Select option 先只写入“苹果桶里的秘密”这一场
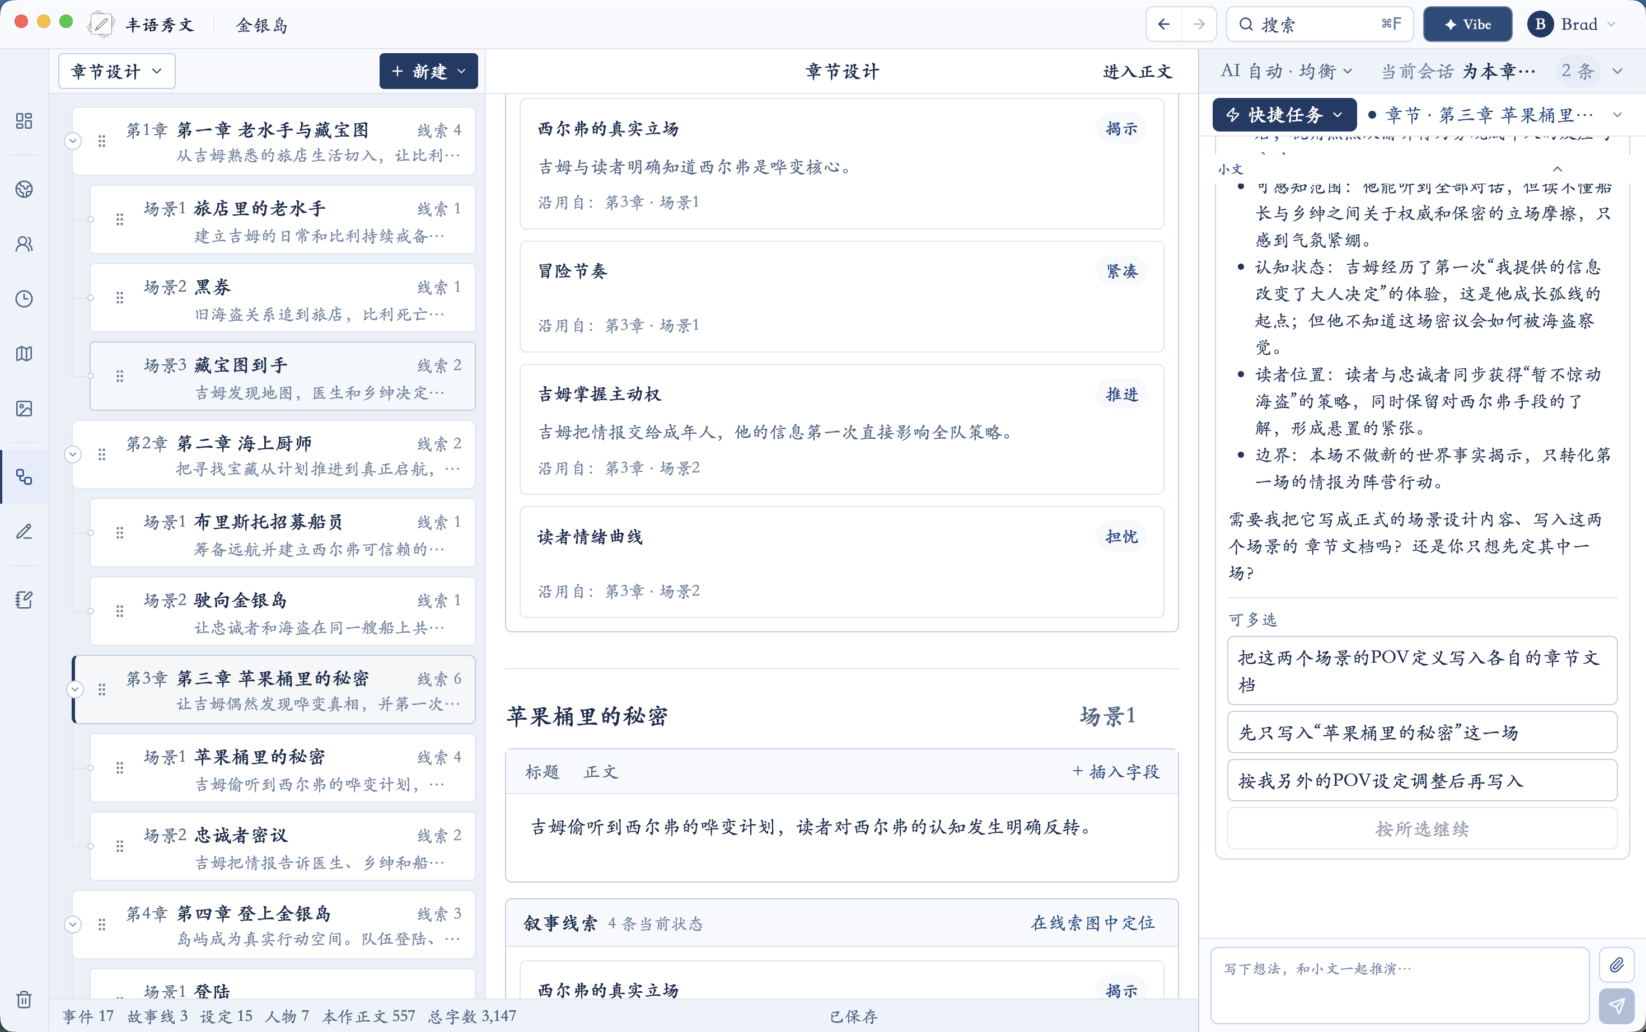This screenshot has height=1032, width=1646. pos(1422,733)
